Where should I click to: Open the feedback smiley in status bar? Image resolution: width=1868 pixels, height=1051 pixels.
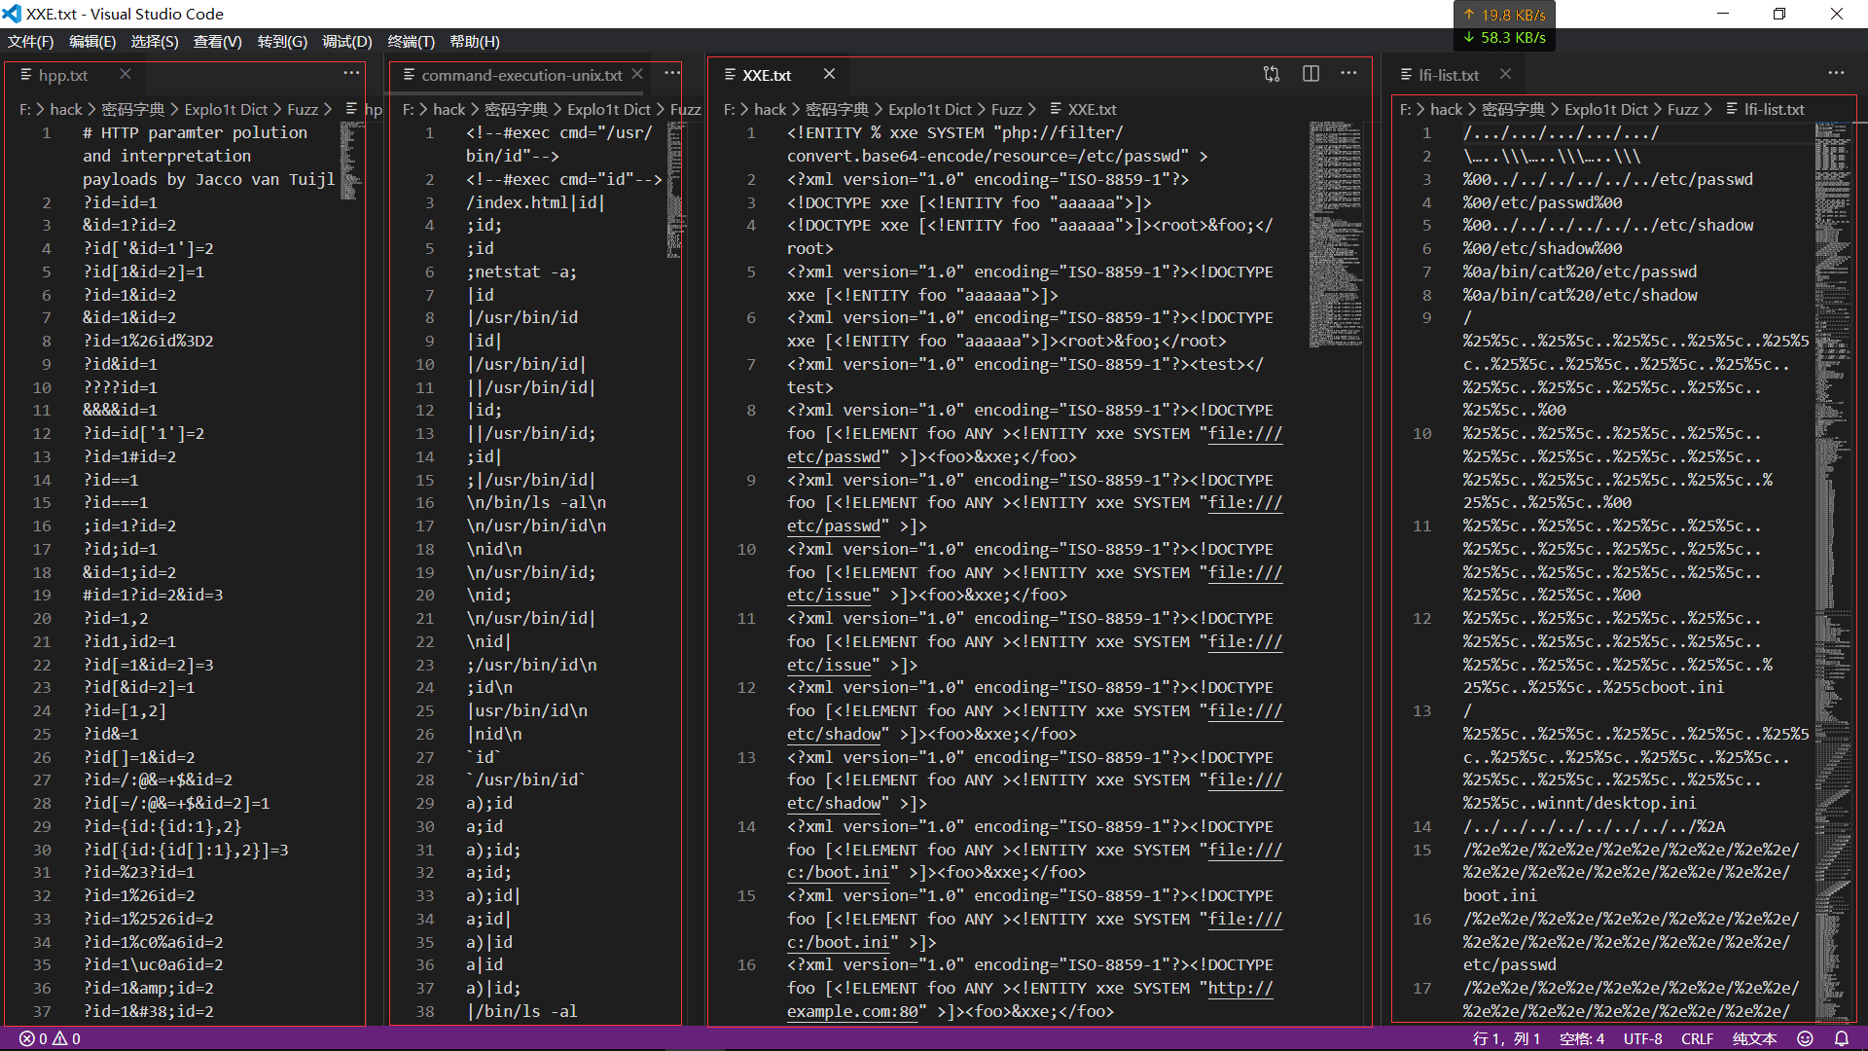point(1805,1038)
